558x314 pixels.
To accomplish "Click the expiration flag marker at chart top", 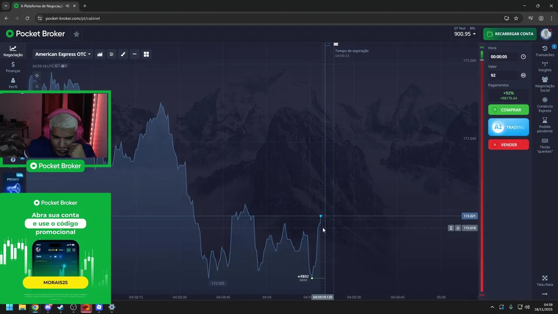I will tap(336, 44).
